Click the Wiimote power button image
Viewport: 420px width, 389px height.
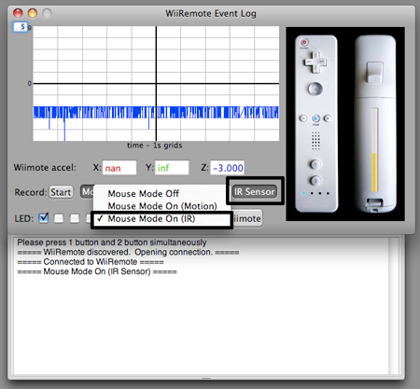304,42
